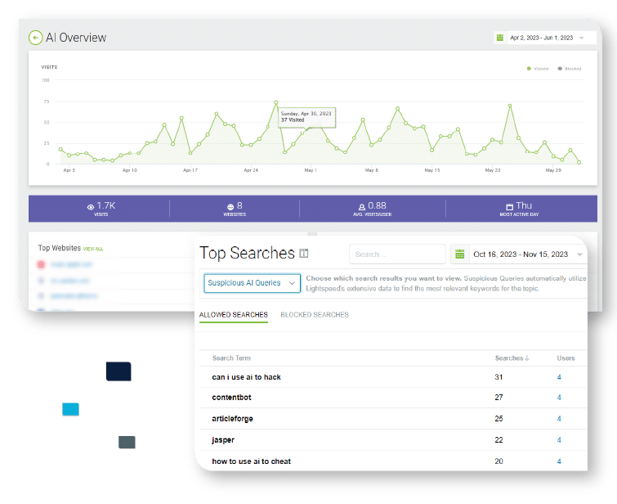The width and height of the screenshot is (617, 504).
Task: Sort by the Users column header
Action: point(566,358)
